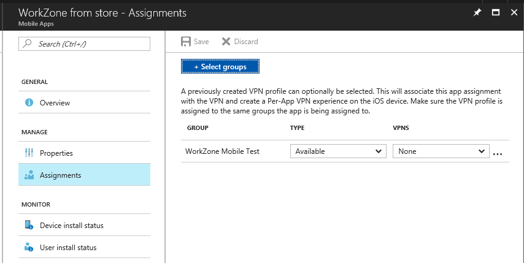Click the WorkZone Mobile Test group name
The image size is (524, 263).
point(222,151)
